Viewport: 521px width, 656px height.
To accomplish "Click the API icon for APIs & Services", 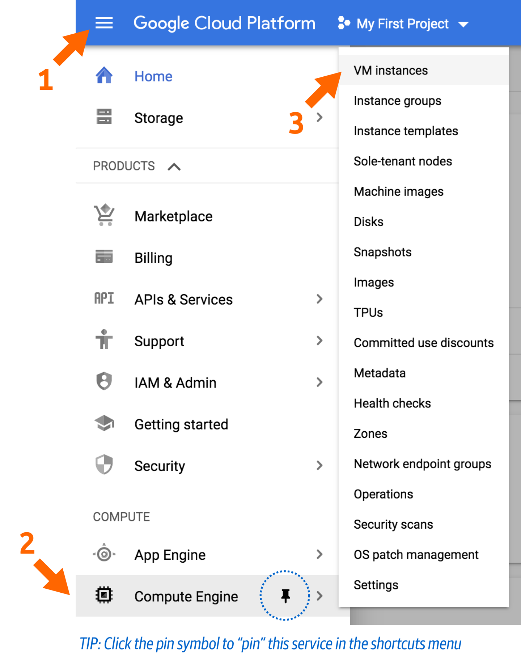I will pyautogui.click(x=104, y=298).
